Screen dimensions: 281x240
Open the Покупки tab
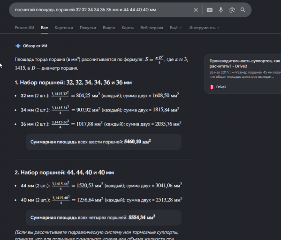[x=88, y=28]
